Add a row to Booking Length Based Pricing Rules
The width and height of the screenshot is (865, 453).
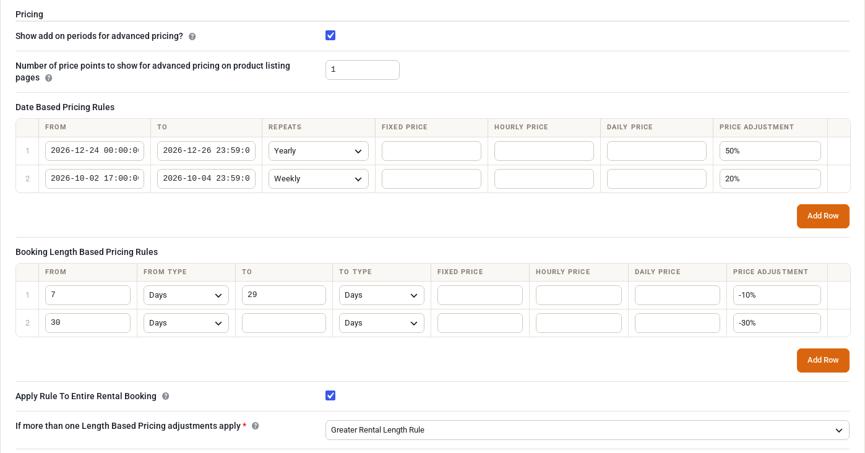(x=823, y=360)
